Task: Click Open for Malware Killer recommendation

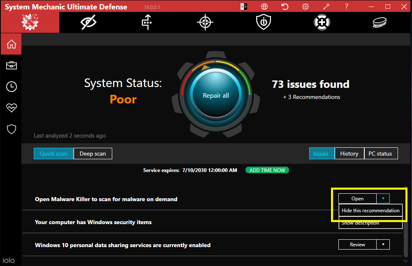Action: 357,199
